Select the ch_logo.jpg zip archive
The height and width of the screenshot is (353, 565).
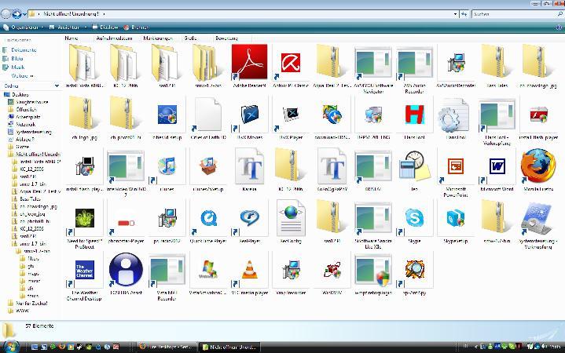pyautogui.click(x=84, y=115)
